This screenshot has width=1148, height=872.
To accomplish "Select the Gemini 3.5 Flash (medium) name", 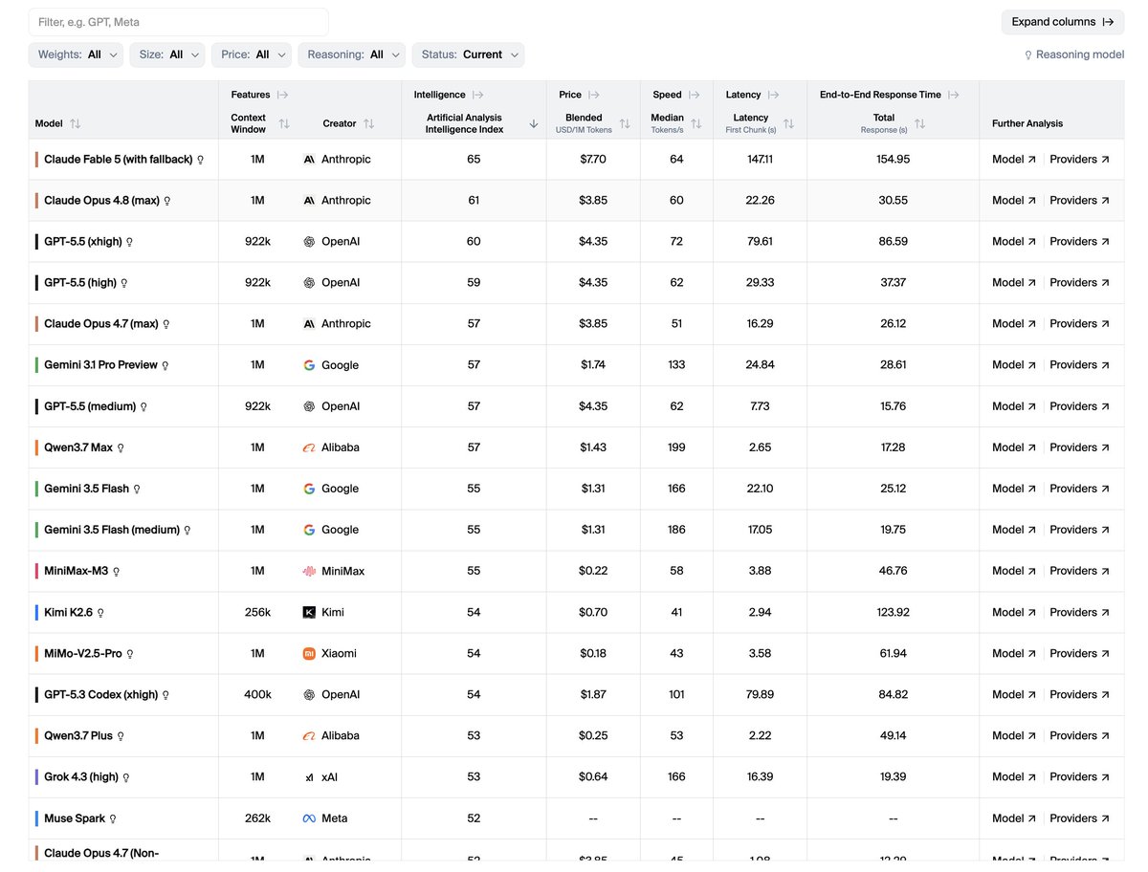I will [112, 530].
